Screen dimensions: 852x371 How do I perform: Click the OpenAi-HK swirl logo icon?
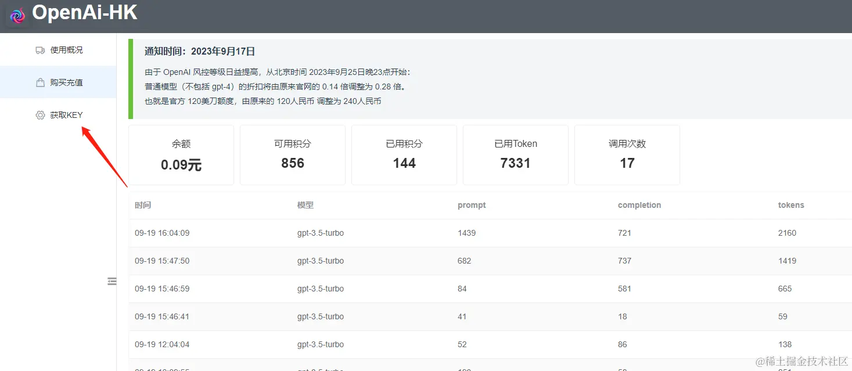pos(18,16)
